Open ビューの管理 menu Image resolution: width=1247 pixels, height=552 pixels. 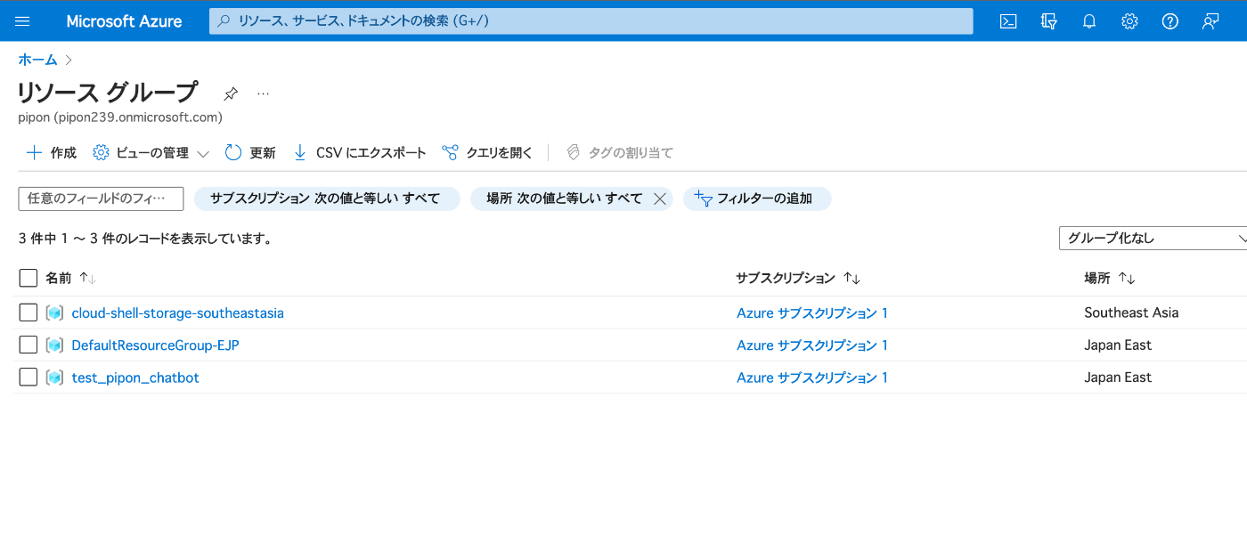click(151, 153)
